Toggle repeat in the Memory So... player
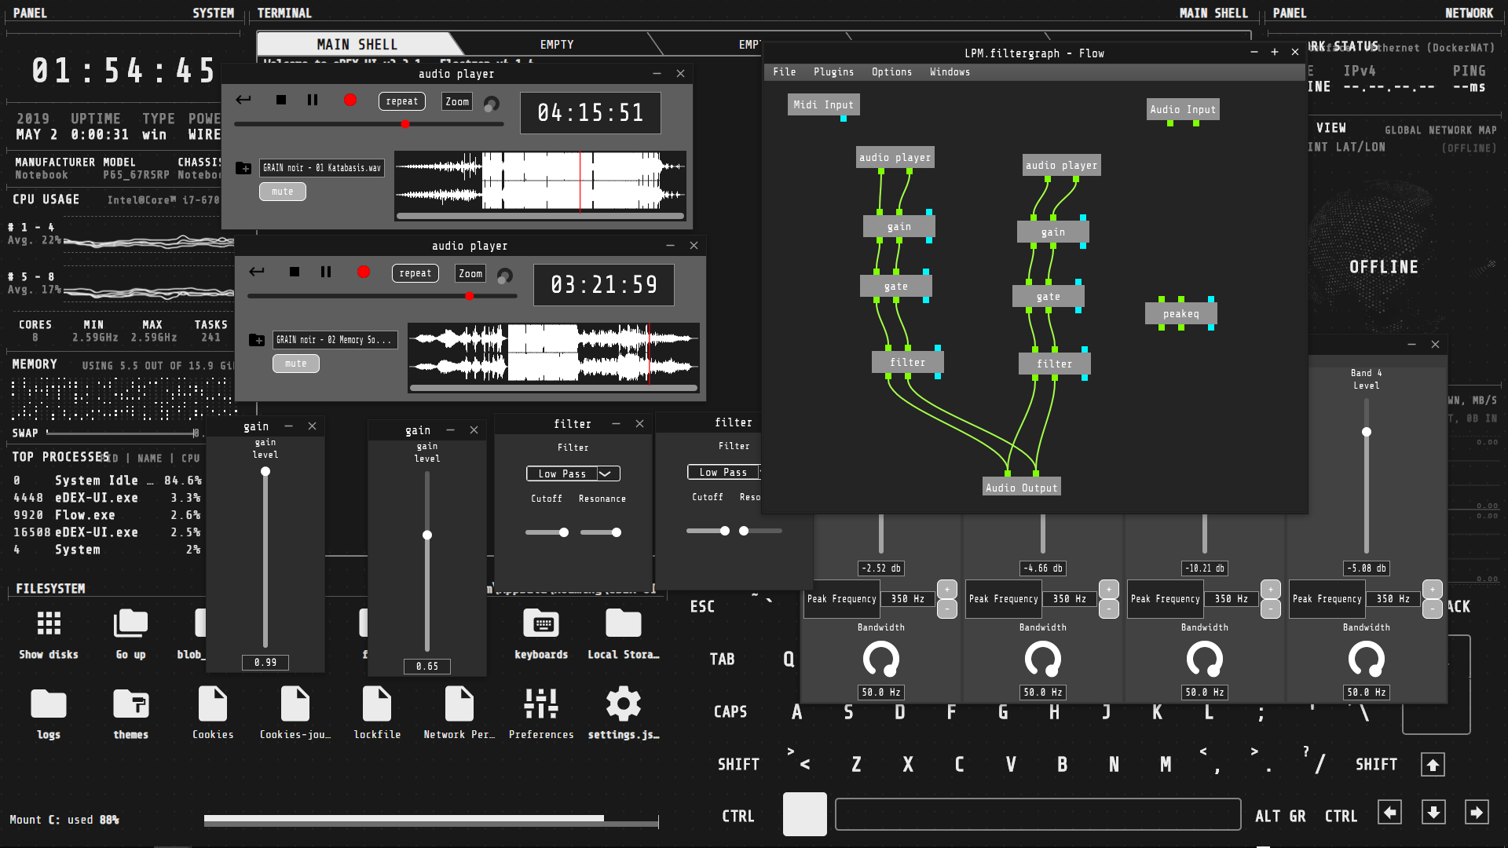 [x=415, y=273]
